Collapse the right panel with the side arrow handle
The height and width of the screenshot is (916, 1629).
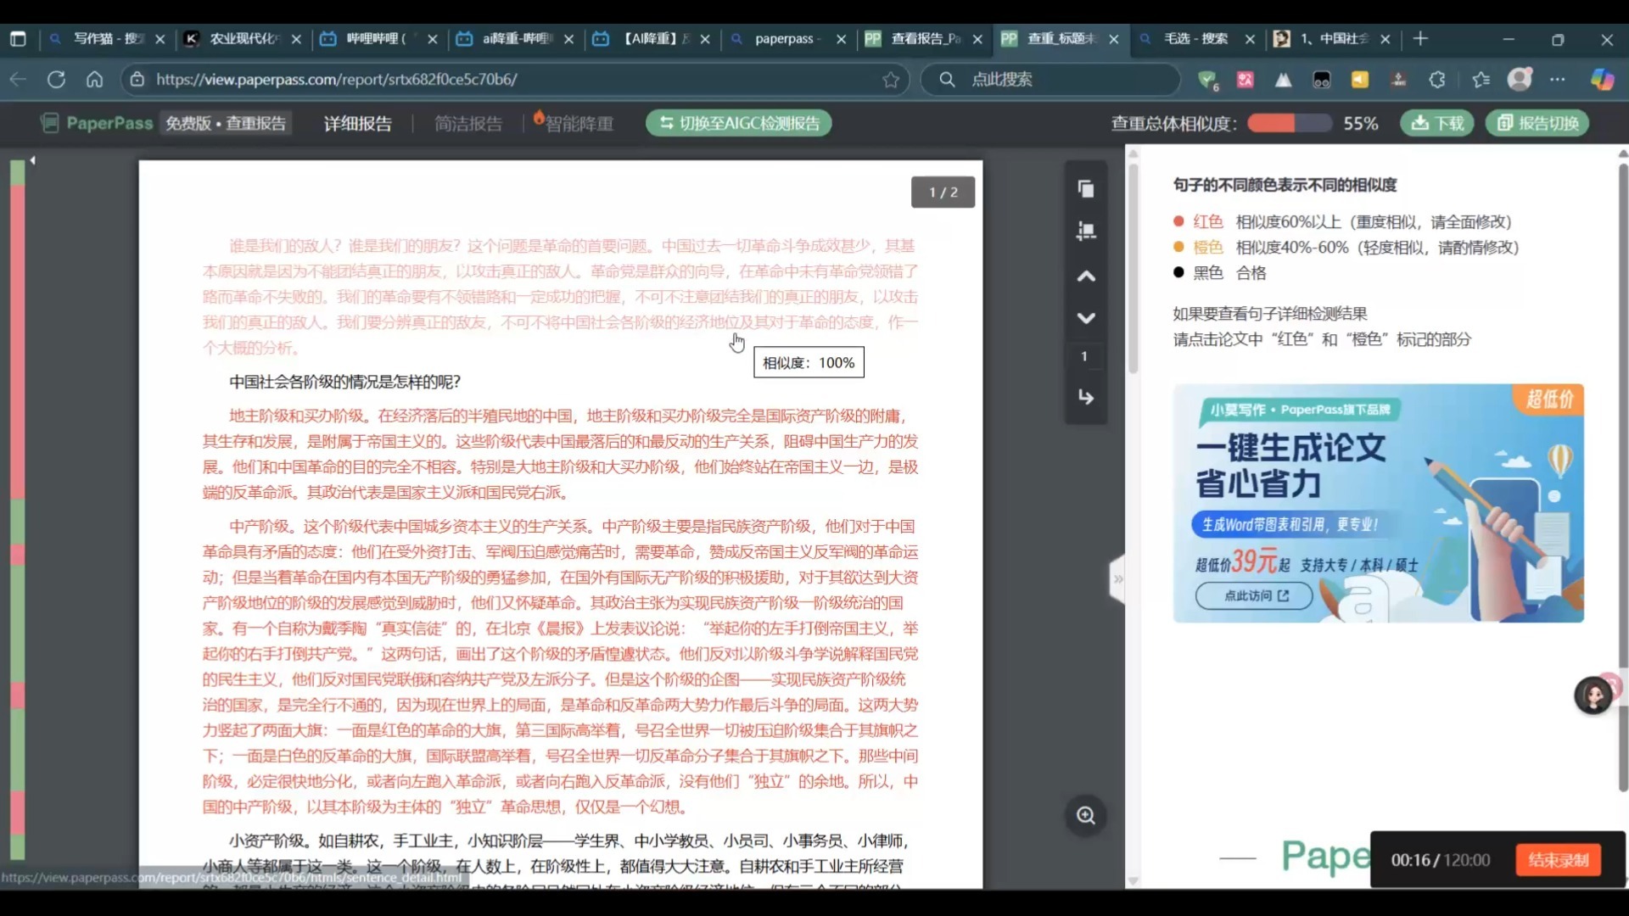tap(1117, 579)
